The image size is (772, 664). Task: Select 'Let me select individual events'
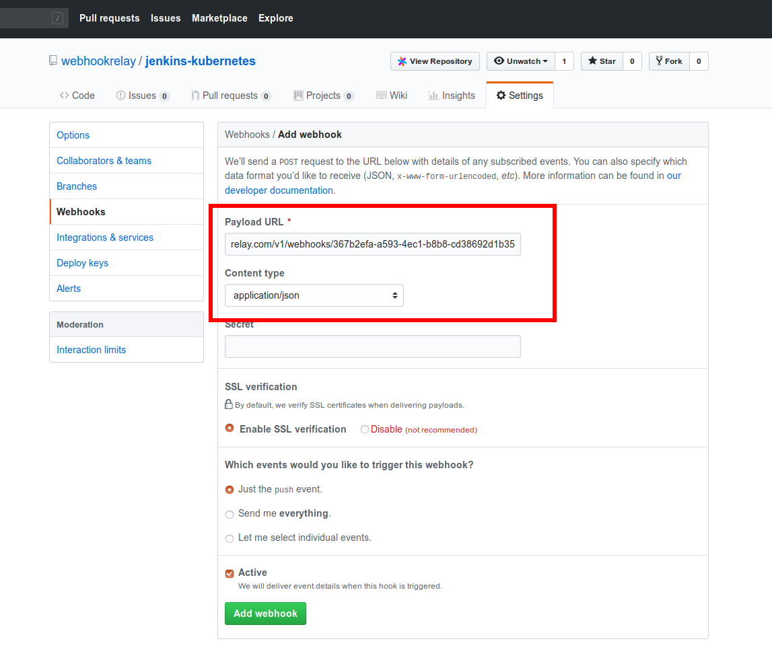[230, 538]
